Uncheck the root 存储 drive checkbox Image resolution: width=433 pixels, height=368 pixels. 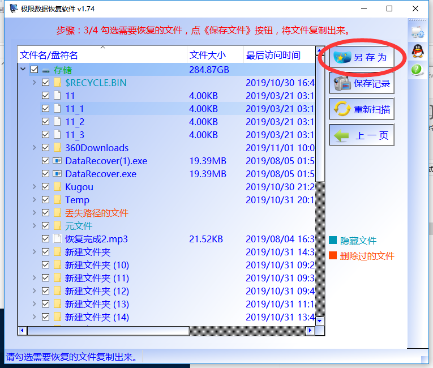pyautogui.click(x=34, y=70)
